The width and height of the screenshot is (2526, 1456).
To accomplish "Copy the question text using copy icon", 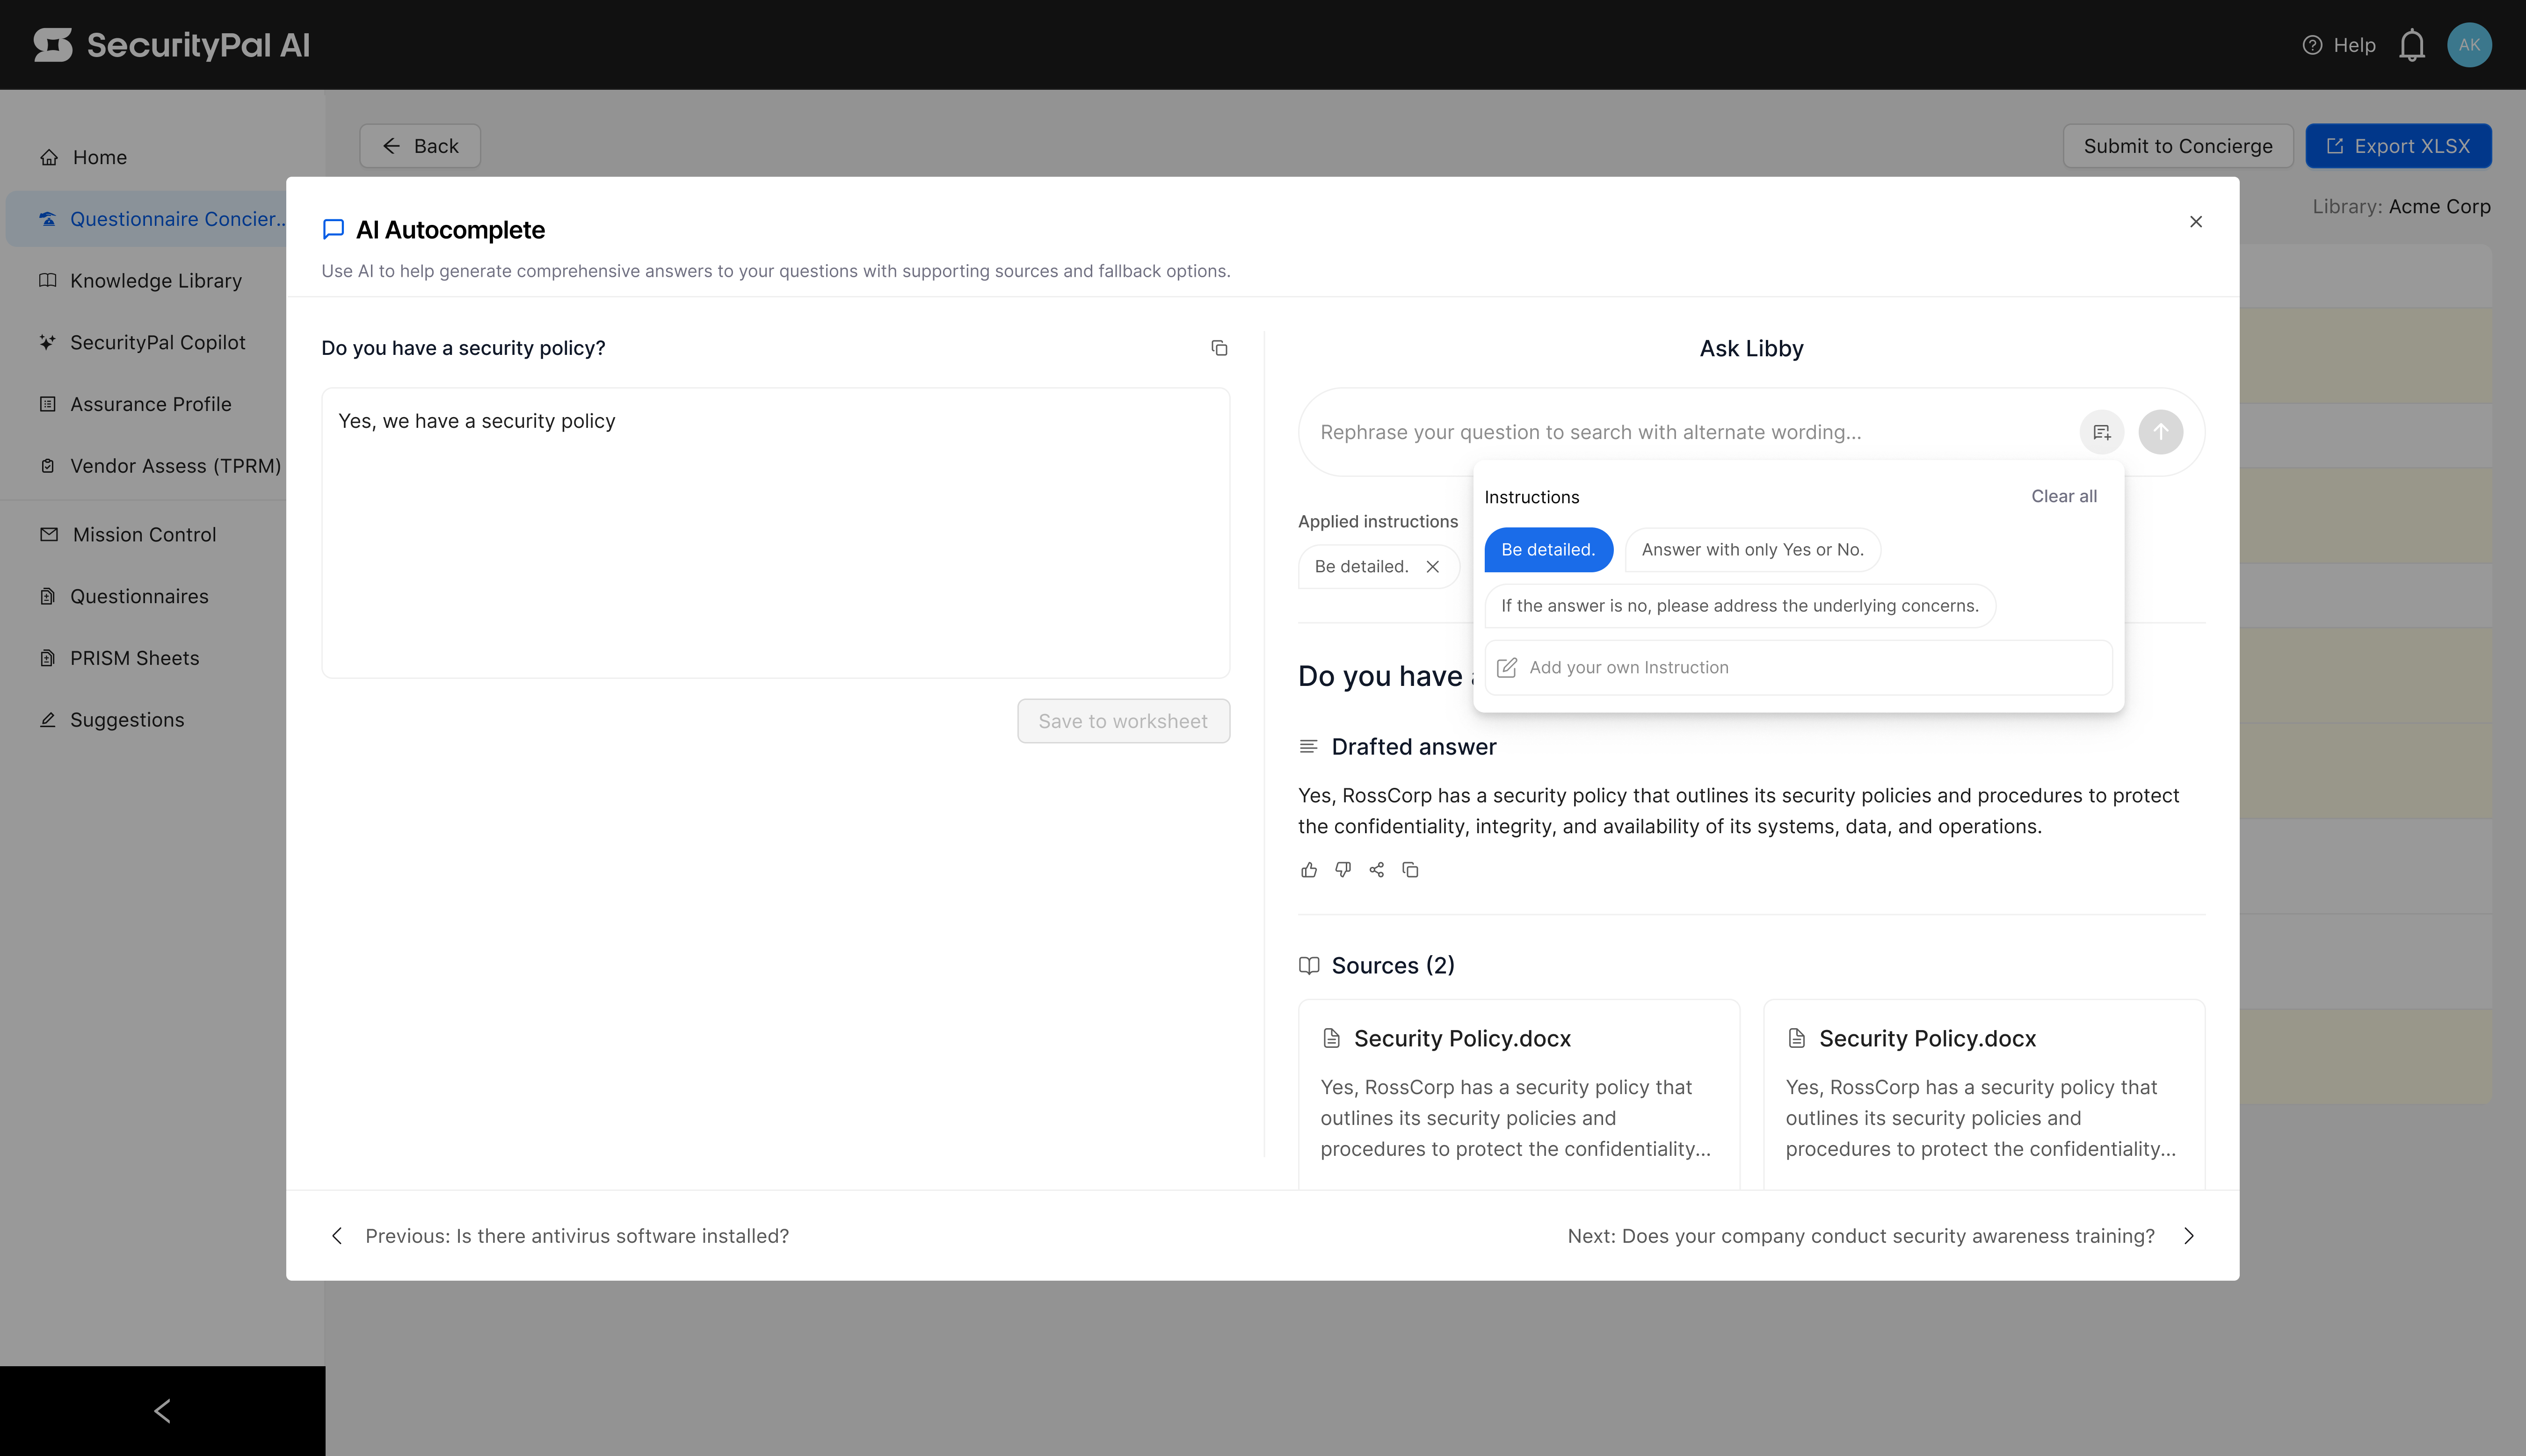I will click(1219, 348).
